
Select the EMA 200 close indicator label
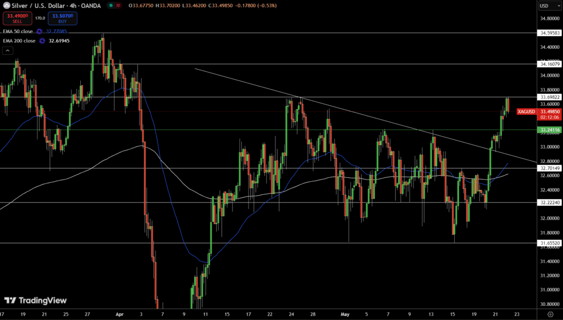coord(20,41)
